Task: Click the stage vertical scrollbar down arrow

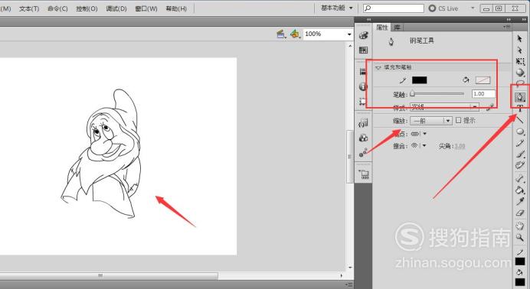Action: click(x=350, y=267)
